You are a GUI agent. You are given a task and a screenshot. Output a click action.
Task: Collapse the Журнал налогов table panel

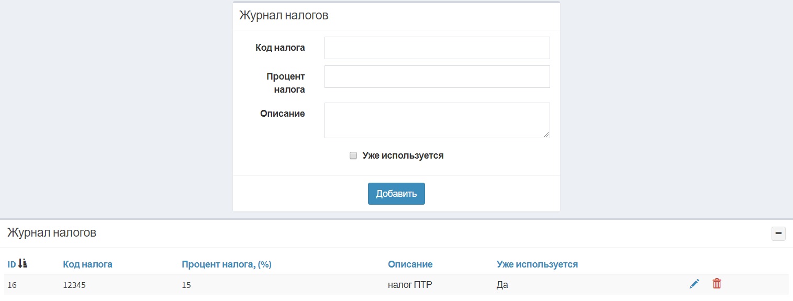tap(779, 233)
